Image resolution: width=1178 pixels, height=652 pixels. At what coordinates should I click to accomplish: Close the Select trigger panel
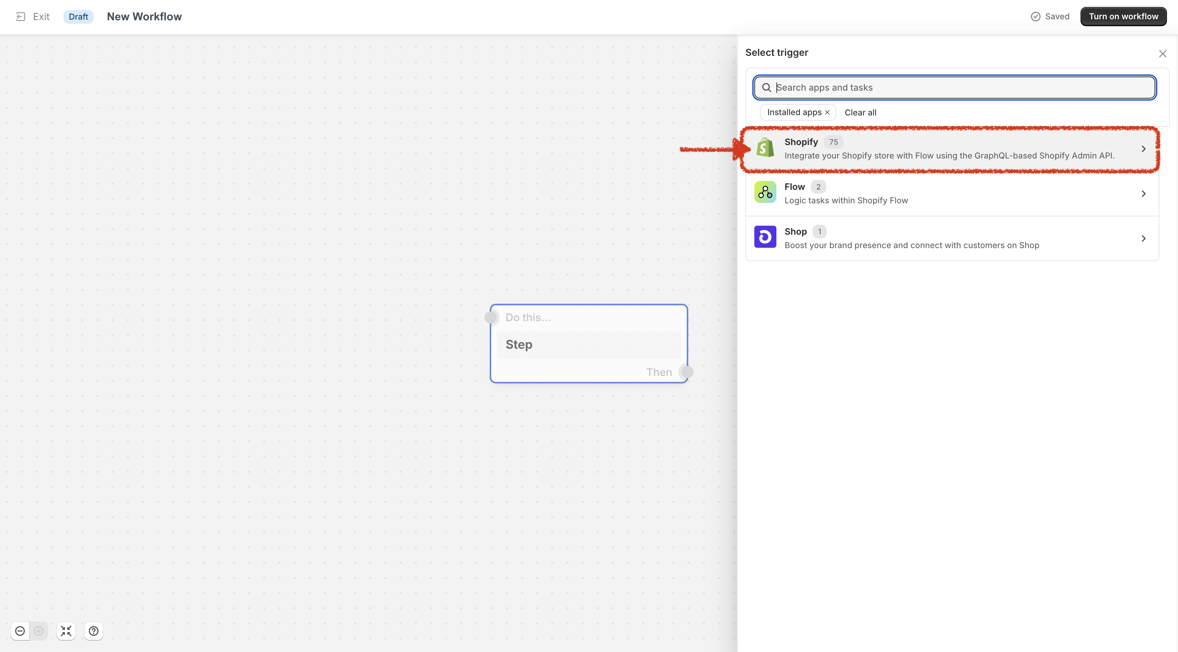pyautogui.click(x=1162, y=53)
